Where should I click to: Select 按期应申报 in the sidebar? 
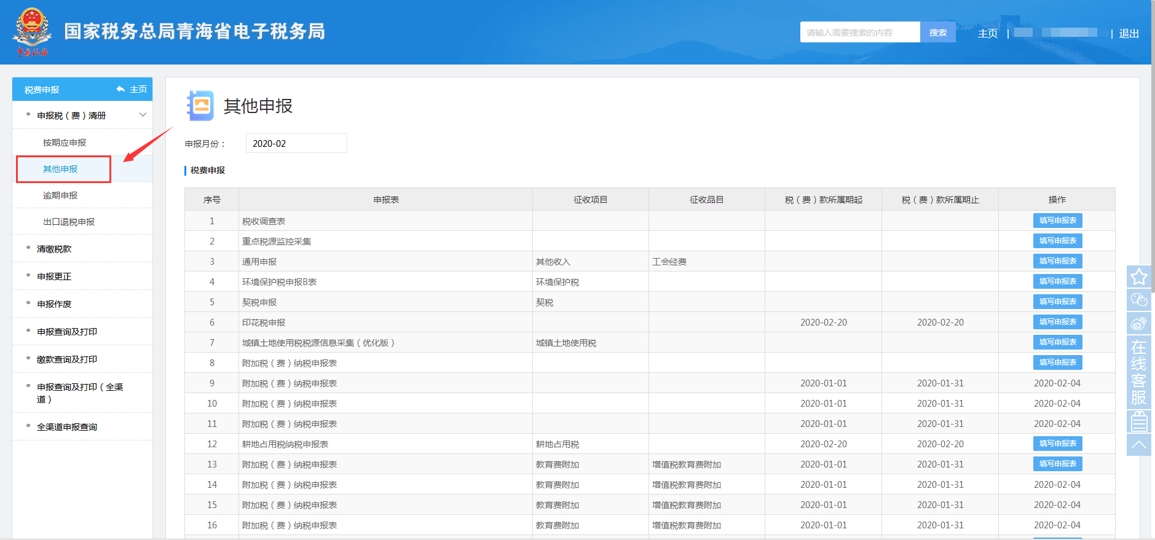[65, 143]
